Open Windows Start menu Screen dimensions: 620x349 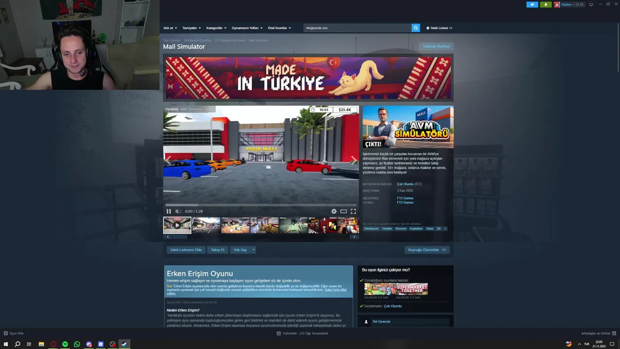tap(6, 344)
